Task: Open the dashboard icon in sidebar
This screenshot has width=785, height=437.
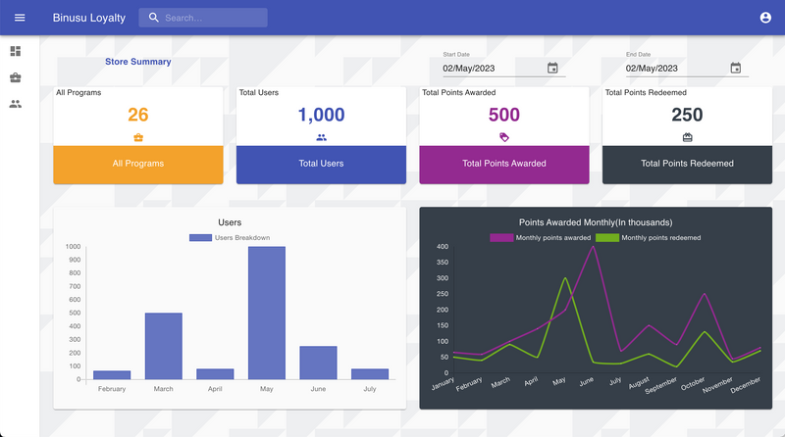Action: tap(15, 51)
